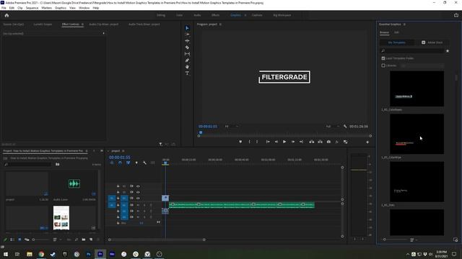Select the Selection tool arrow
Image resolution: width=462 pixels, height=259 pixels.
point(187,28)
